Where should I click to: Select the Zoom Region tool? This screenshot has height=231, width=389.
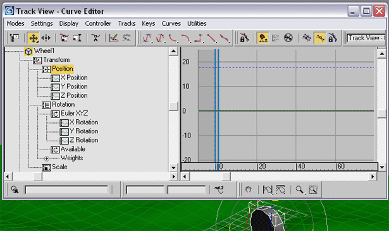tap(313, 189)
